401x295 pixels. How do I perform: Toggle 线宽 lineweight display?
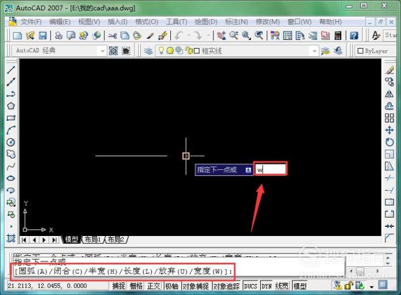282,286
